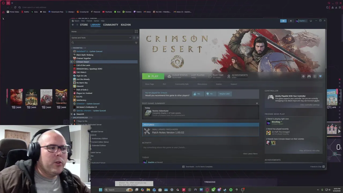Choose 'Maybe Later' for the recommendation
Viewport: 343px width, 193px height.
225,94
